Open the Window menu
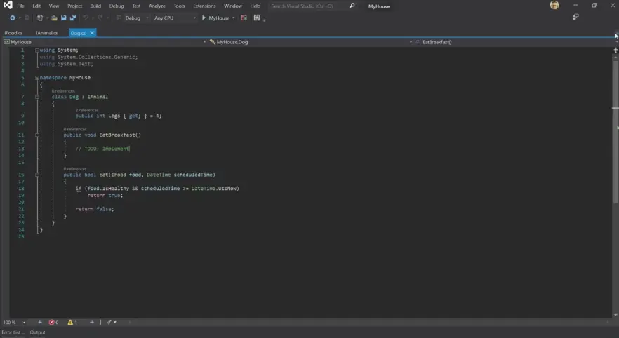This screenshot has width=619, height=338. click(x=233, y=6)
